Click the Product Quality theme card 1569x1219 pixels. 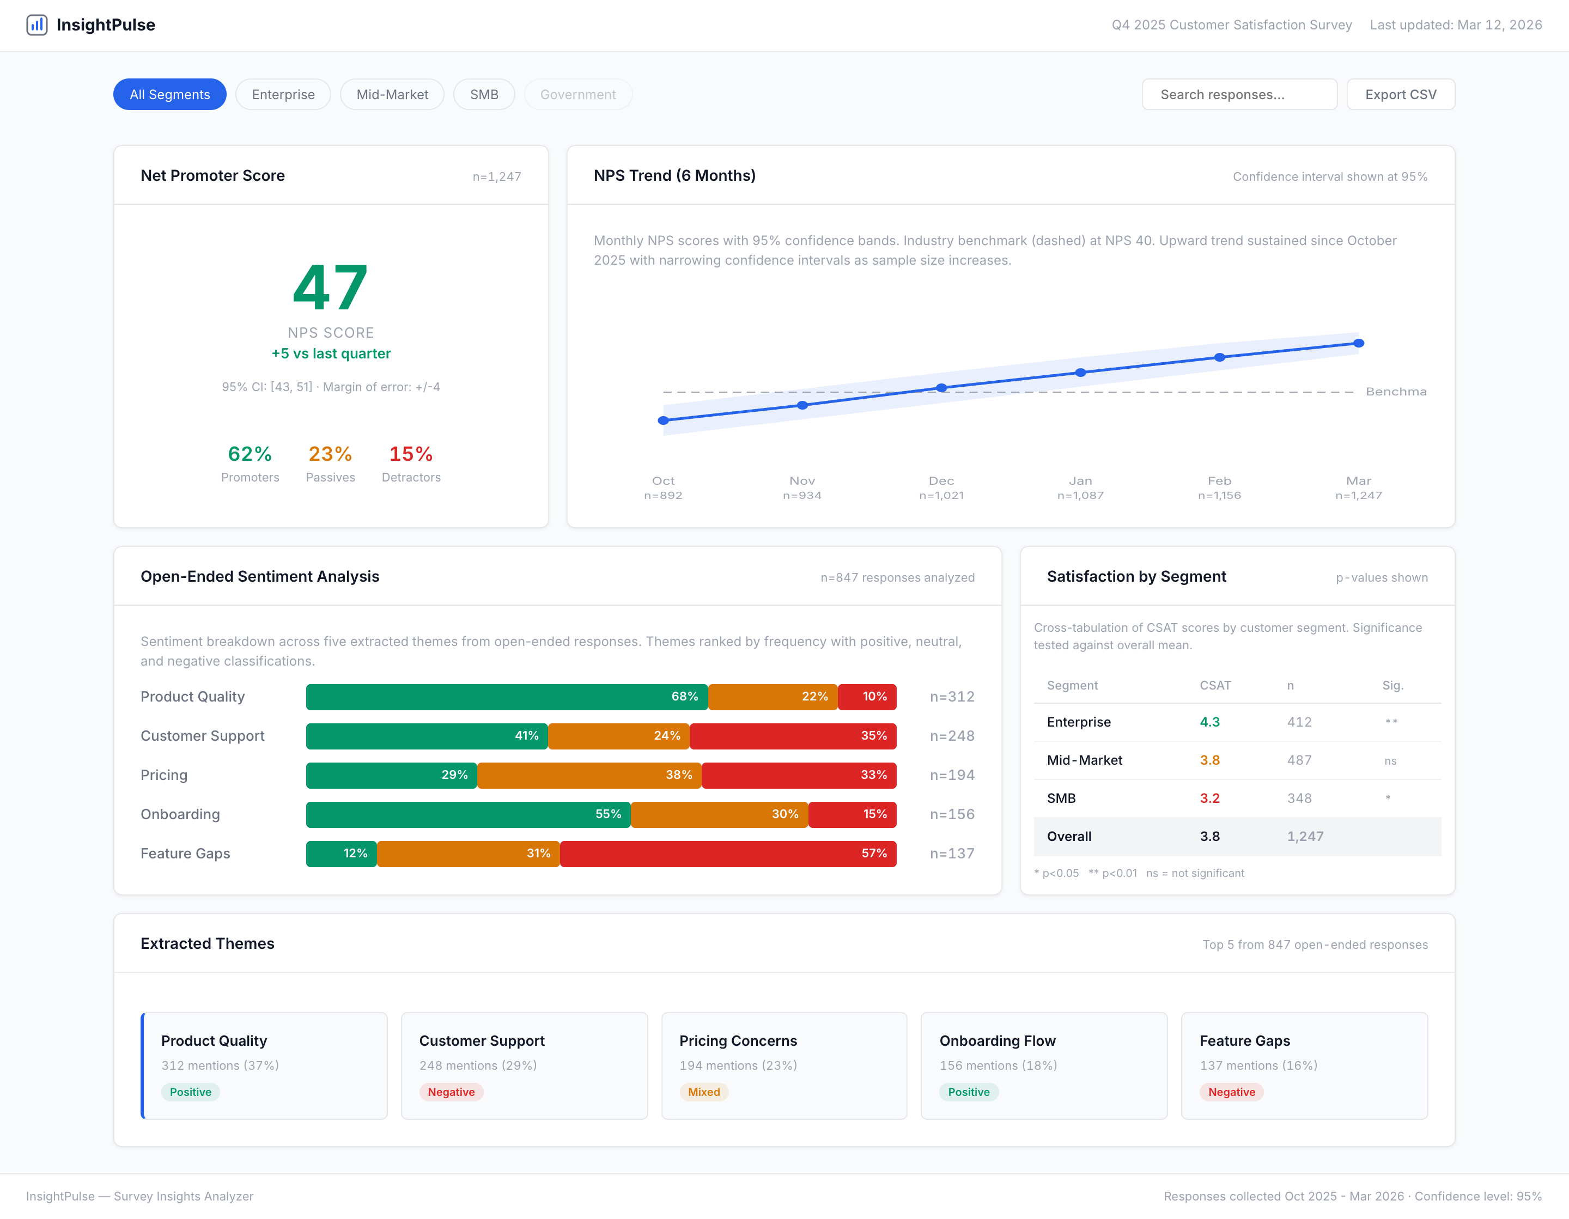tap(264, 1066)
